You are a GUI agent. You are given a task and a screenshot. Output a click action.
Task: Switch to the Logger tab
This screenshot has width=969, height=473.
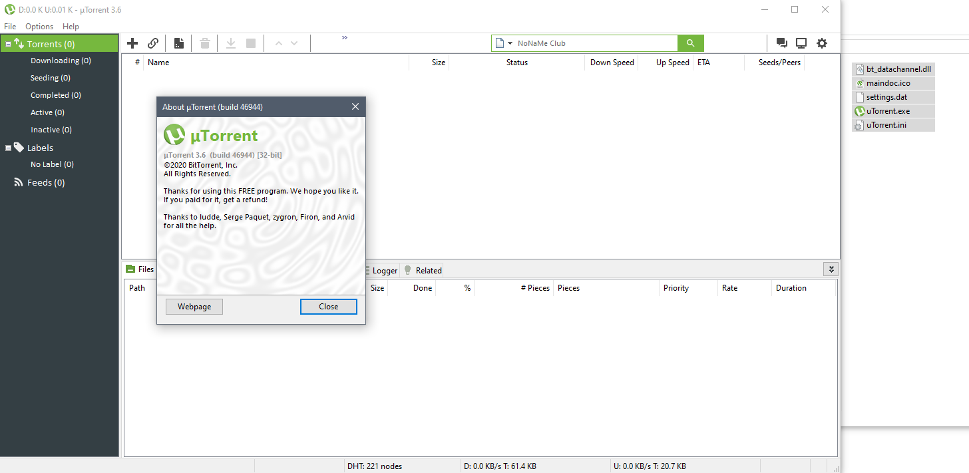pyautogui.click(x=385, y=270)
